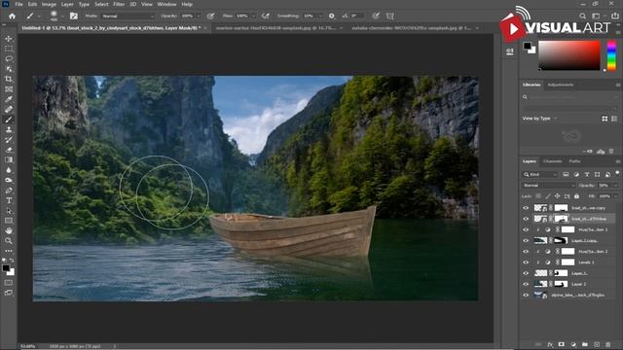623x350 pixels.
Task: Pick a hue on the color slider
Action: [611, 55]
